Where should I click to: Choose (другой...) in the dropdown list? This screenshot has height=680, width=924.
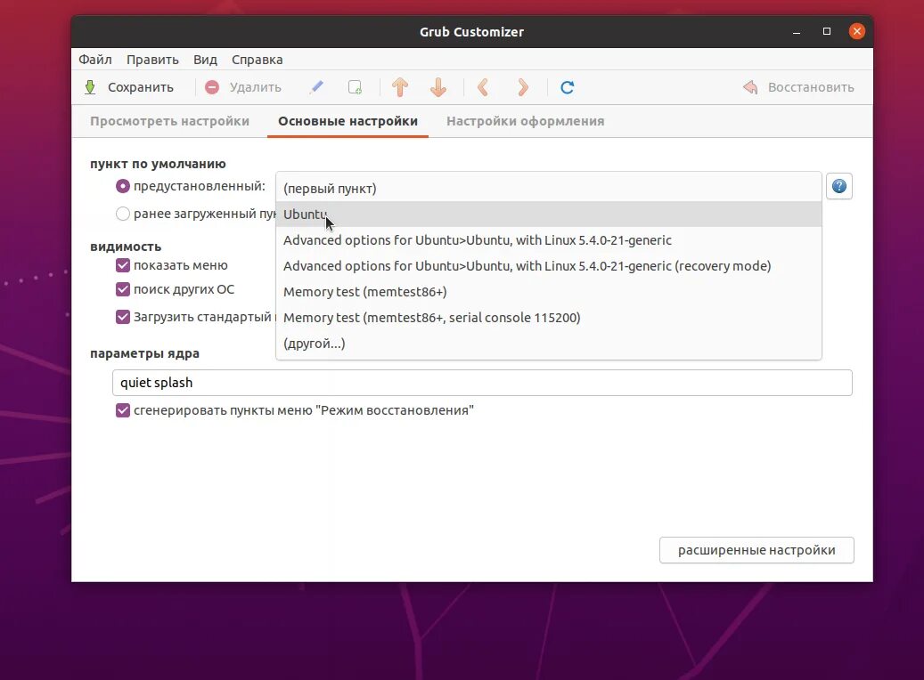549,344
